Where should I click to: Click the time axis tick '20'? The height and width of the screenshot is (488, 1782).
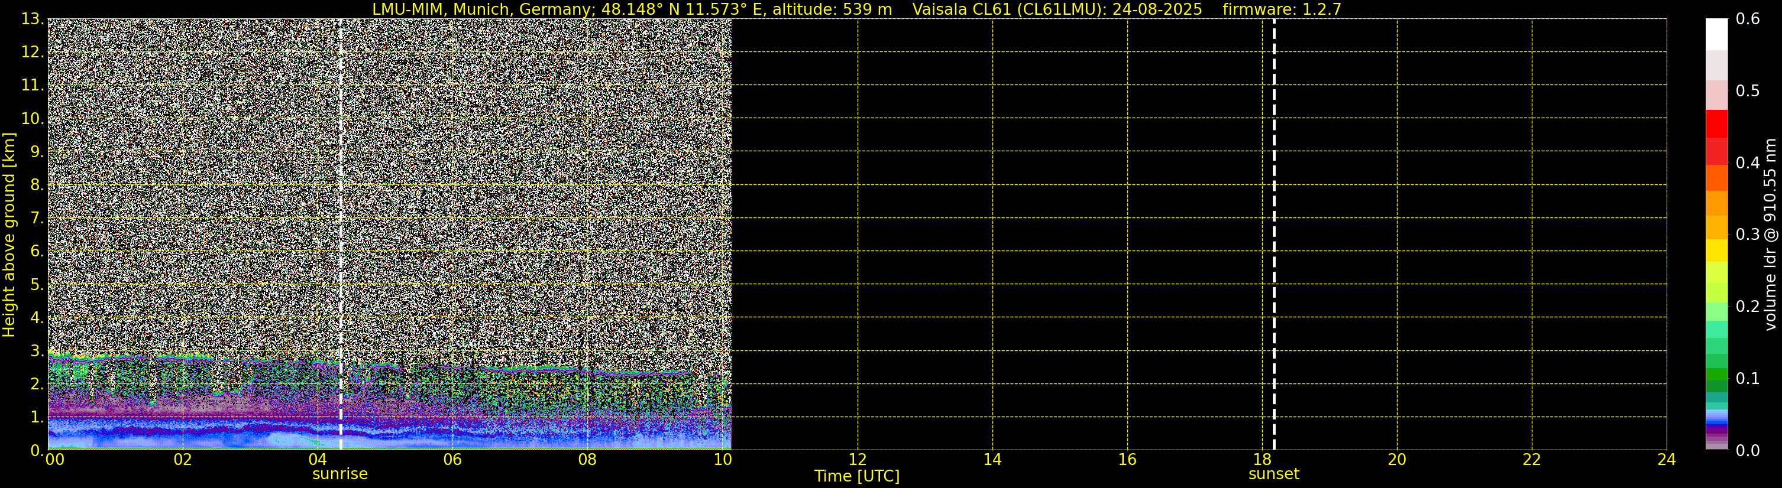pos(1397,460)
